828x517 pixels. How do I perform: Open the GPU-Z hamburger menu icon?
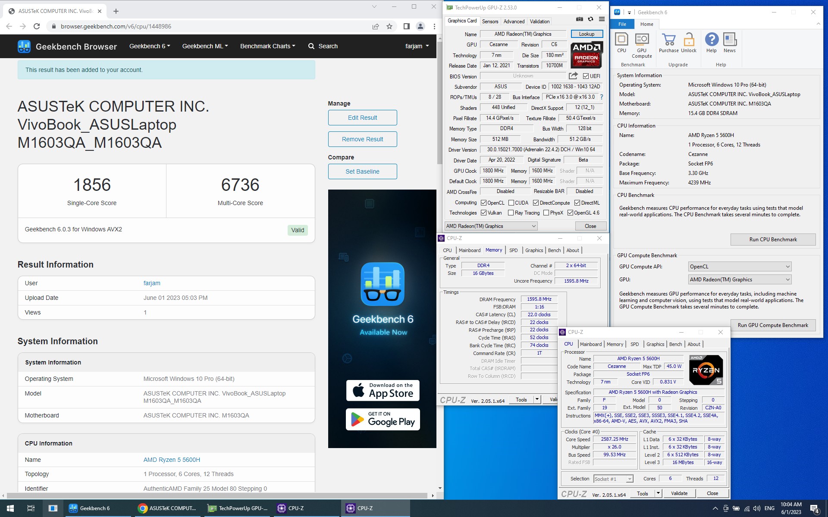[x=602, y=19]
